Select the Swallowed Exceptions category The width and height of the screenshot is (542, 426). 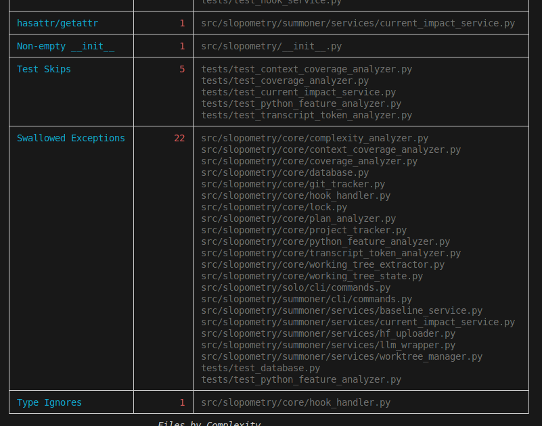click(x=70, y=138)
